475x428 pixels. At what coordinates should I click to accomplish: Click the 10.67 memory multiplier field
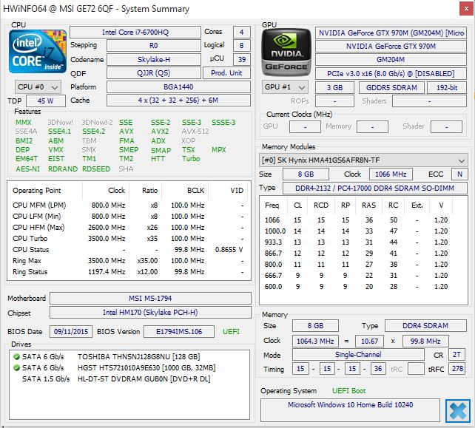point(370,341)
